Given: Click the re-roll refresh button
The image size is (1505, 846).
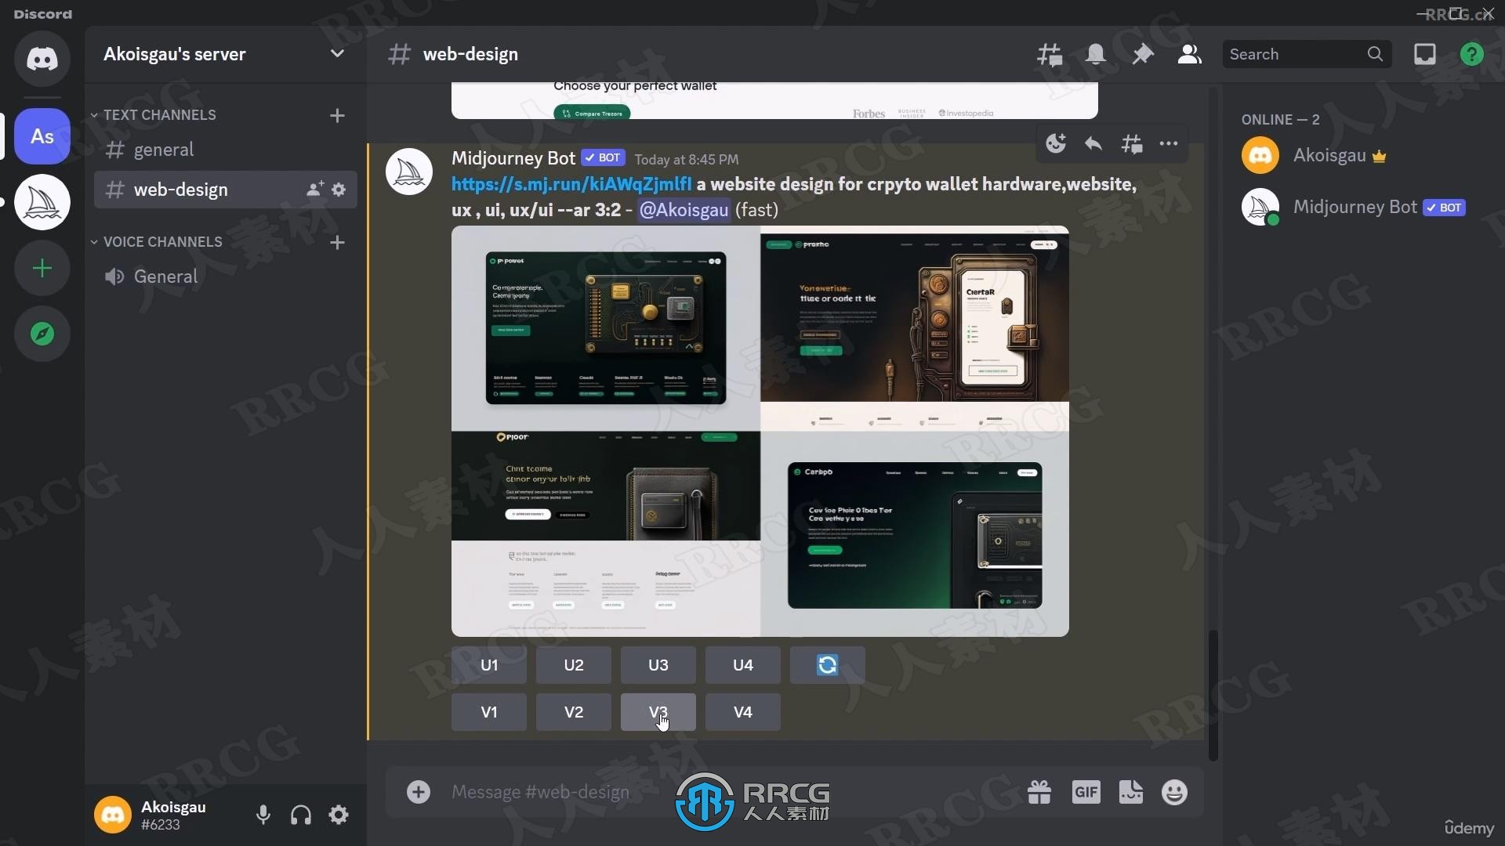Looking at the screenshot, I should coord(827,665).
